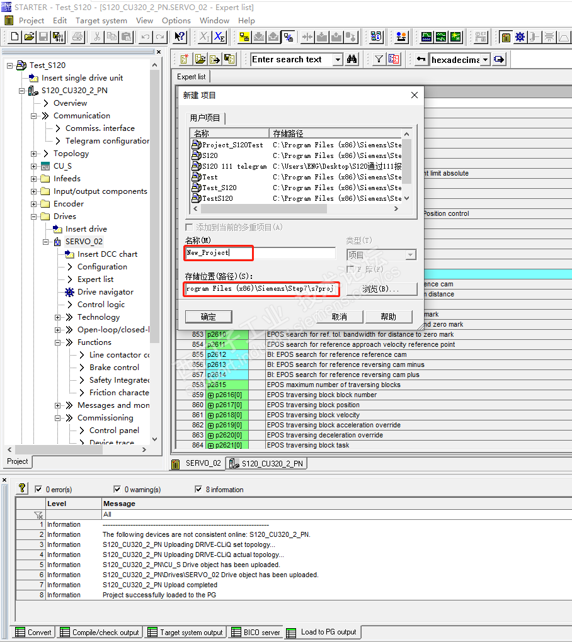
Task: Click the Open project folder icon
Action: point(29,37)
